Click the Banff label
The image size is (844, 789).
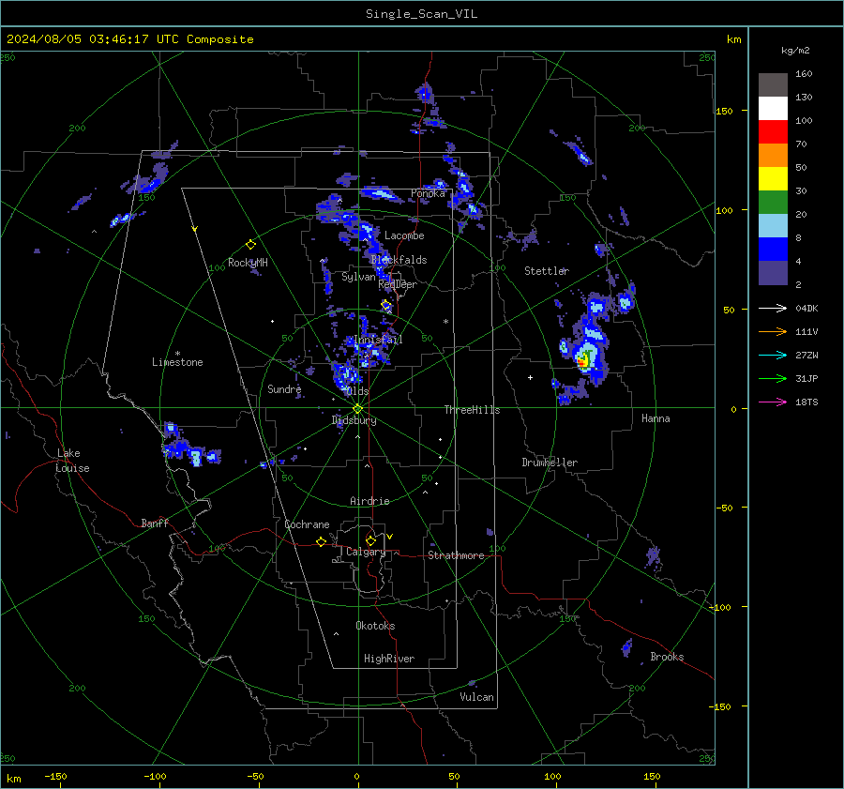(x=155, y=523)
